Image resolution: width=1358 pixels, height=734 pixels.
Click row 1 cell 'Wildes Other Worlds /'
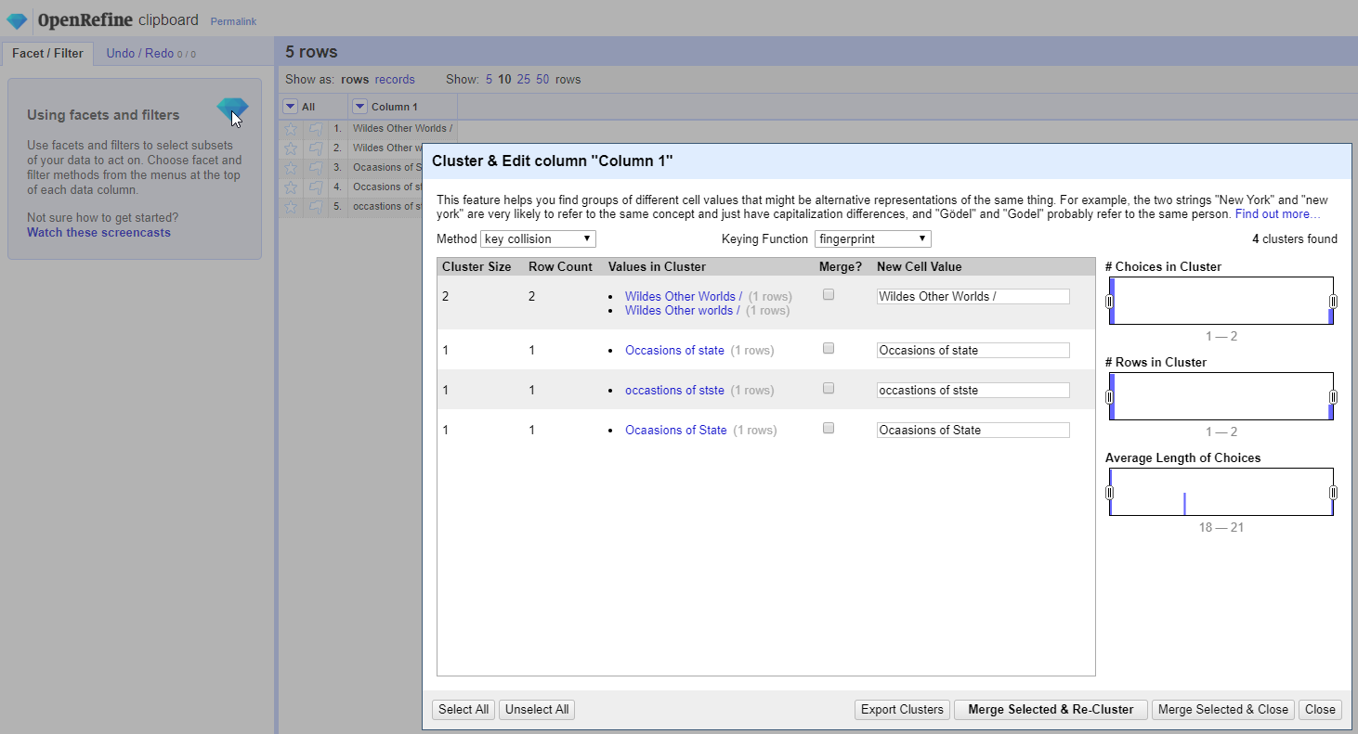(x=403, y=129)
